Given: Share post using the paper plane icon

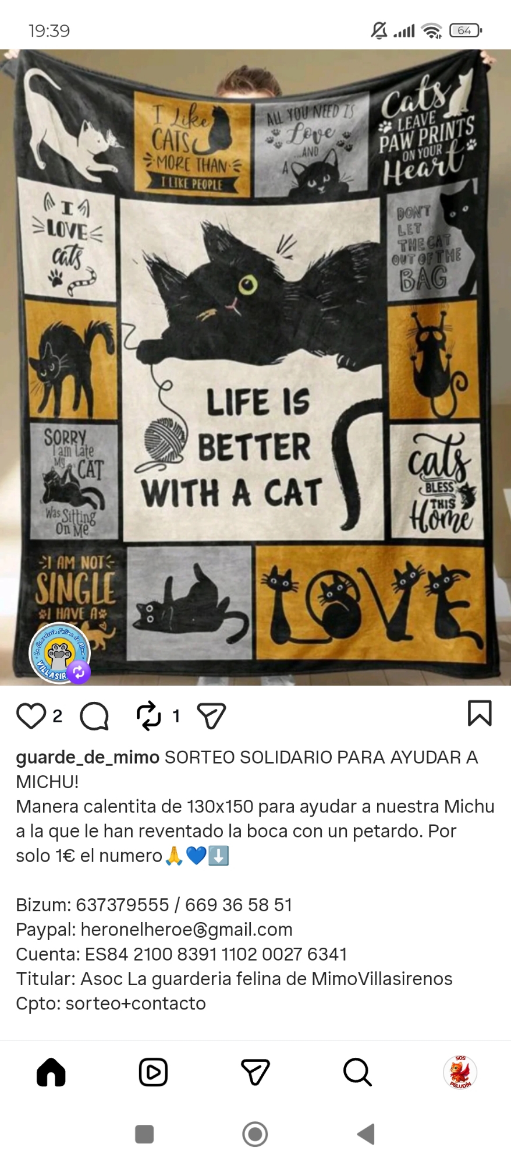Looking at the screenshot, I should point(211,716).
